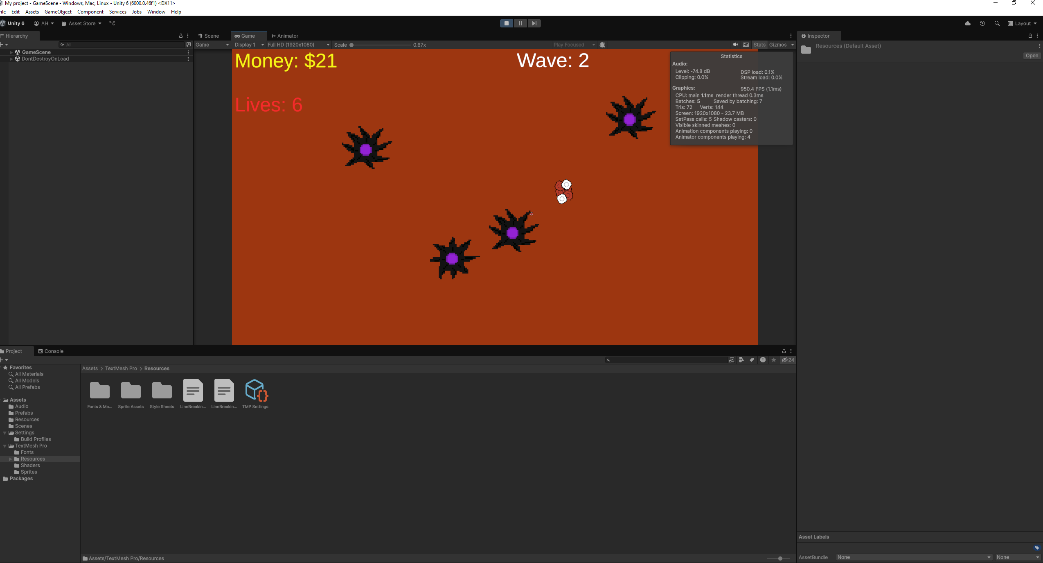Image resolution: width=1043 pixels, height=563 pixels.
Task: Open the undo history icon
Action: pyautogui.click(x=982, y=23)
